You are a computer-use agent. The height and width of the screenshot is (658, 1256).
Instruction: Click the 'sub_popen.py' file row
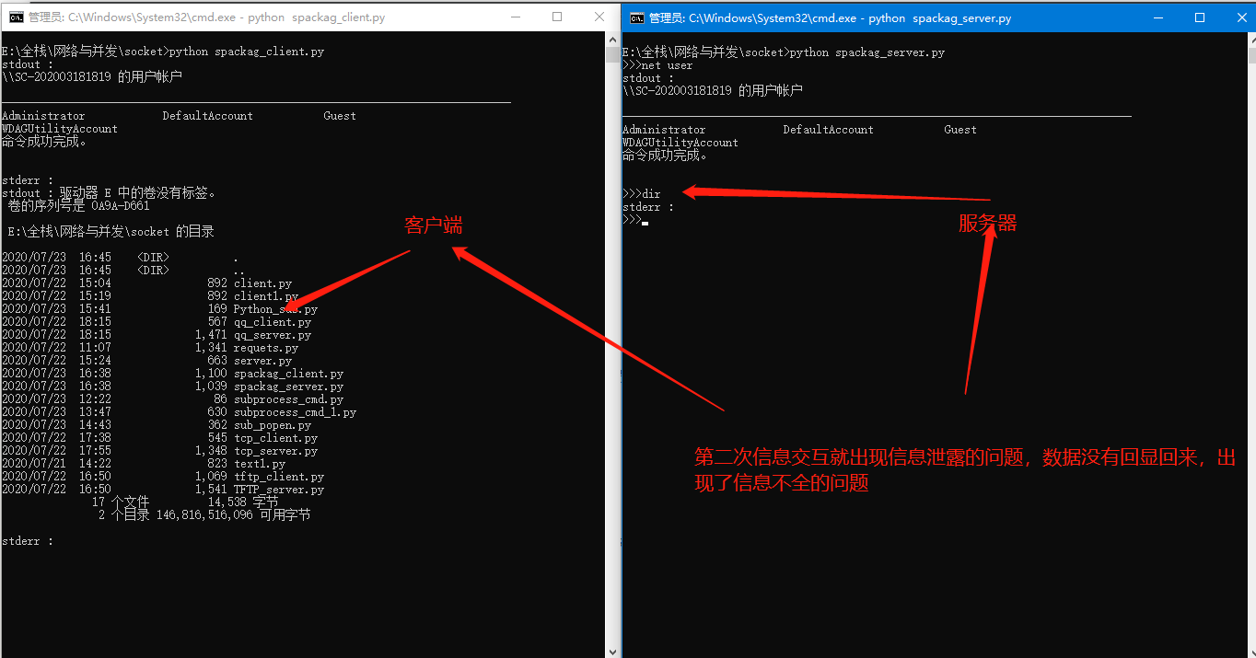pyautogui.click(x=157, y=425)
